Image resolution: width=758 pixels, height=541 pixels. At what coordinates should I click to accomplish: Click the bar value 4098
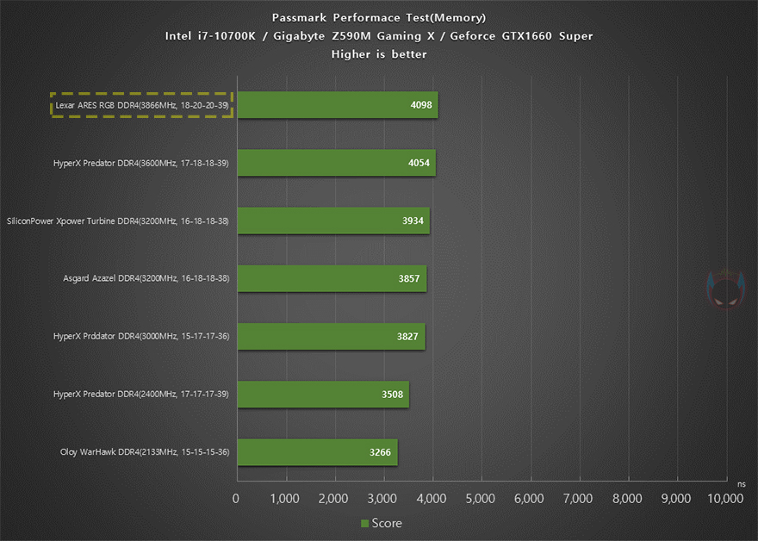tap(421, 105)
